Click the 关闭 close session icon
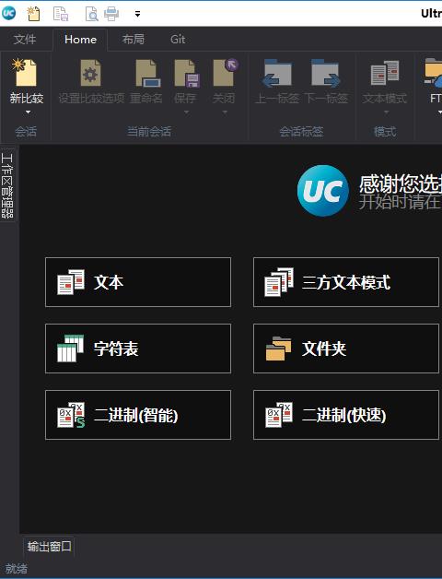 point(225,72)
